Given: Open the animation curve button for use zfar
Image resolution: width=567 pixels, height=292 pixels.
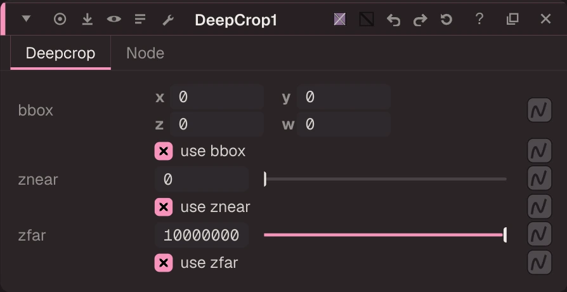Looking at the screenshot, I should pyautogui.click(x=539, y=262).
